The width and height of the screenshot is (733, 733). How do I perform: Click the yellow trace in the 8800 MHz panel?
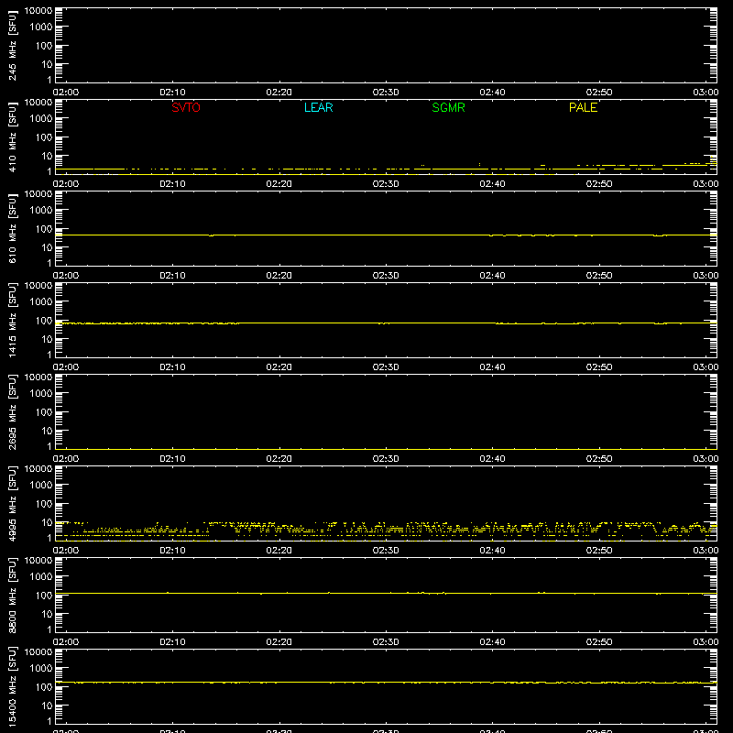click(x=386, y=593)
